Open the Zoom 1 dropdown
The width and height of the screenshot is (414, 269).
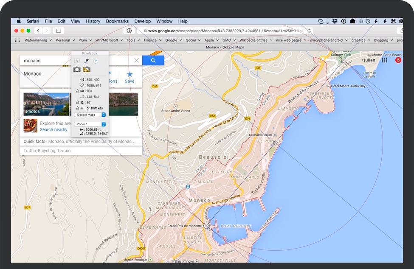pyautogui.click(x=90, y=124)
